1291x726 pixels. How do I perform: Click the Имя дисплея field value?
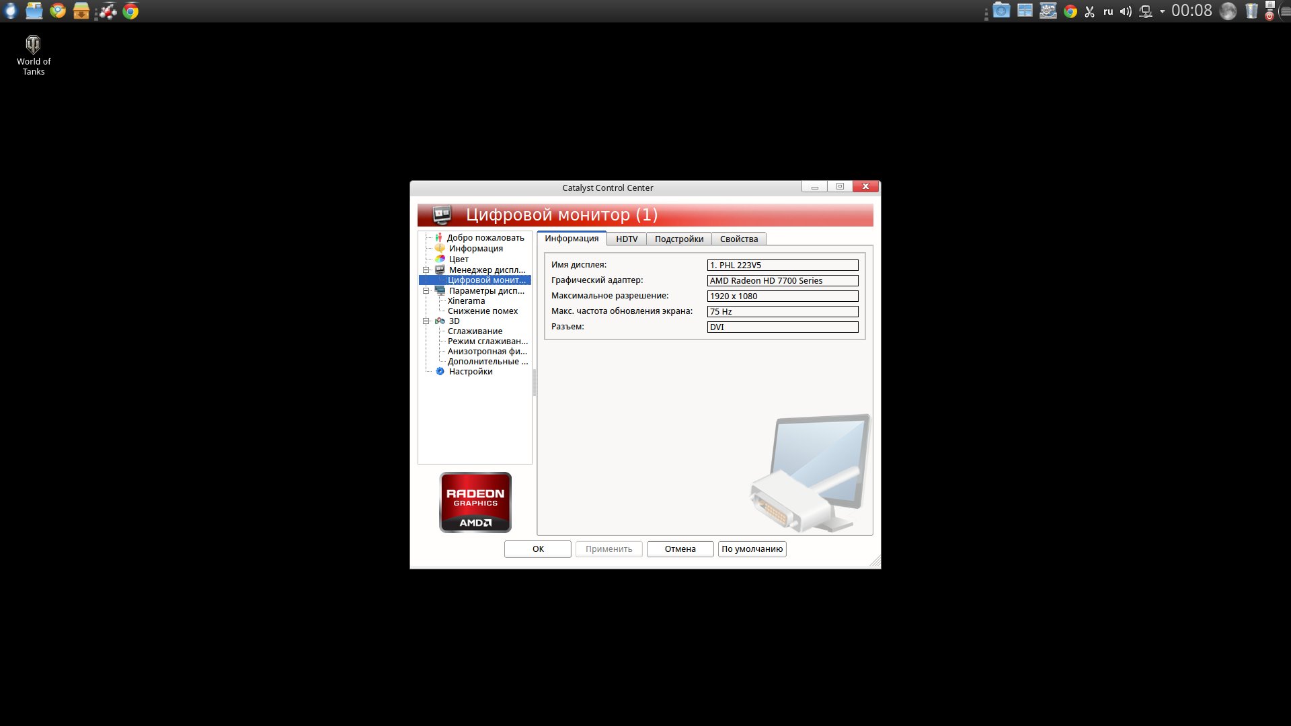click(782, 265)
